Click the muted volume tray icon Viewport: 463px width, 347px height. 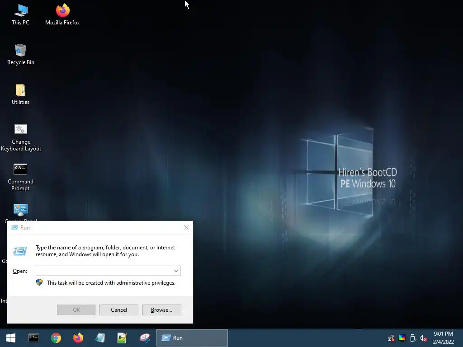coord(423,338)
